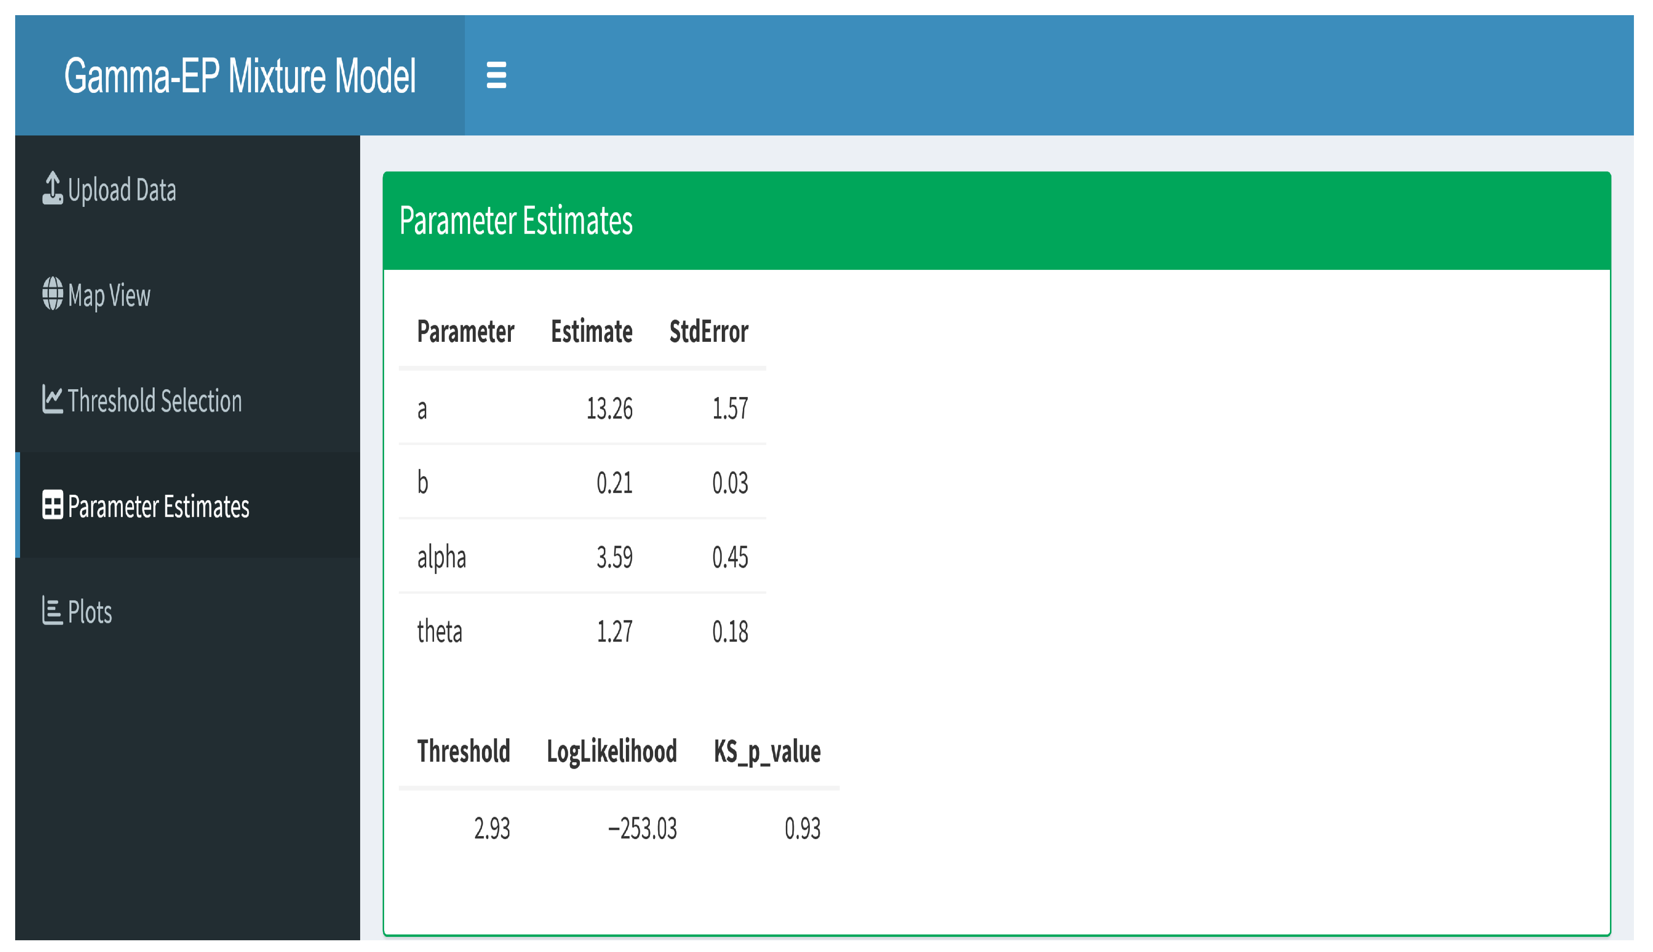Click the KS_p_value column header
This screenshot has width=1653, height=952.
[767, 752]
